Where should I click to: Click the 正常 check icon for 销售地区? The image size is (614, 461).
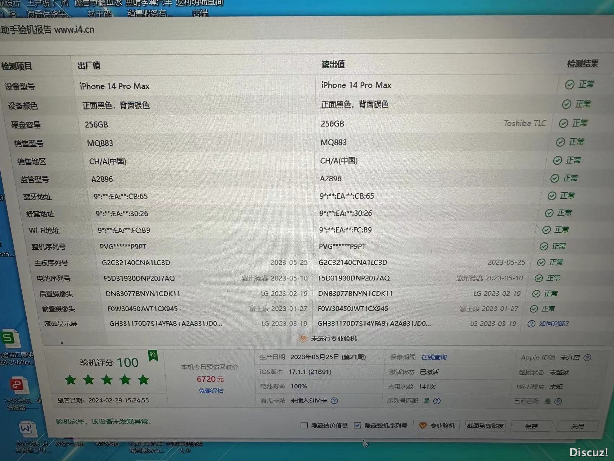click(557, 160)
